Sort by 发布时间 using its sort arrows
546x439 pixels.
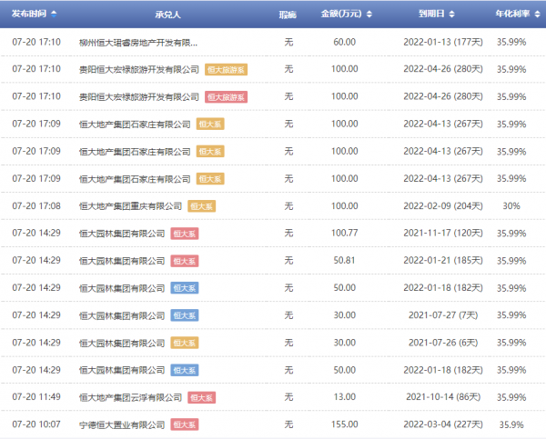click(x=54, y=14)
